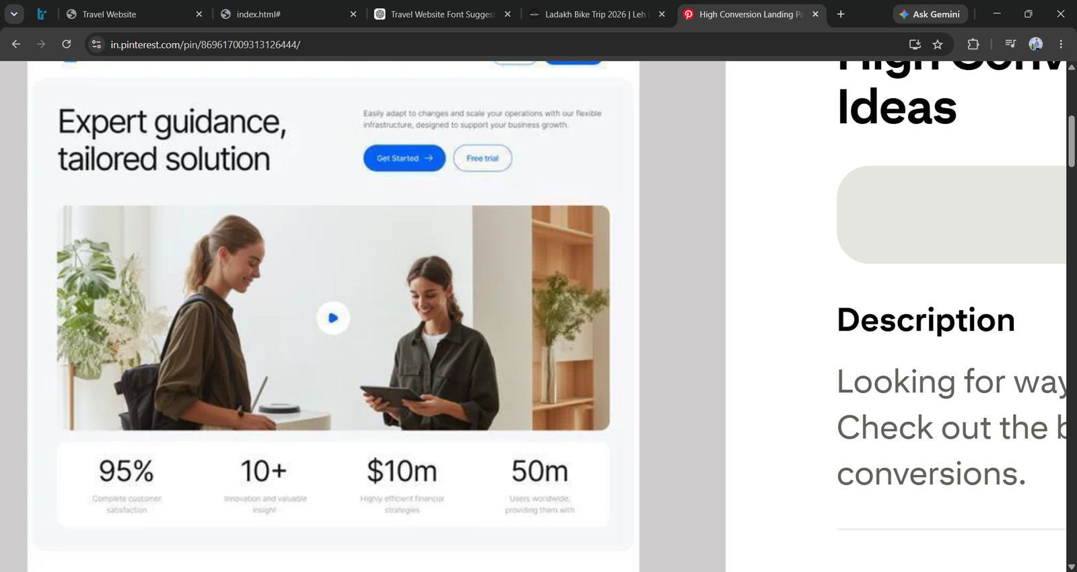Close the High Conversion Landing Page tab
1077x572 pixels.
coord(815,14)
